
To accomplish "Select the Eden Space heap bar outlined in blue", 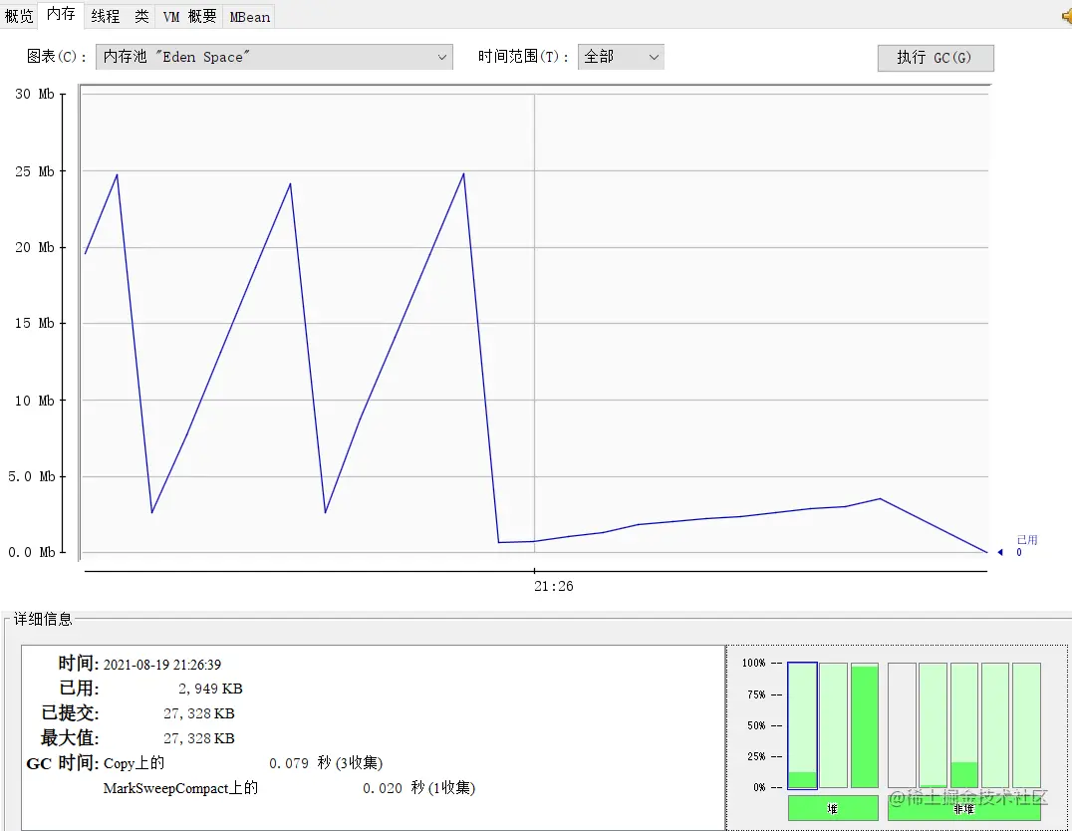I will point(803,725).
